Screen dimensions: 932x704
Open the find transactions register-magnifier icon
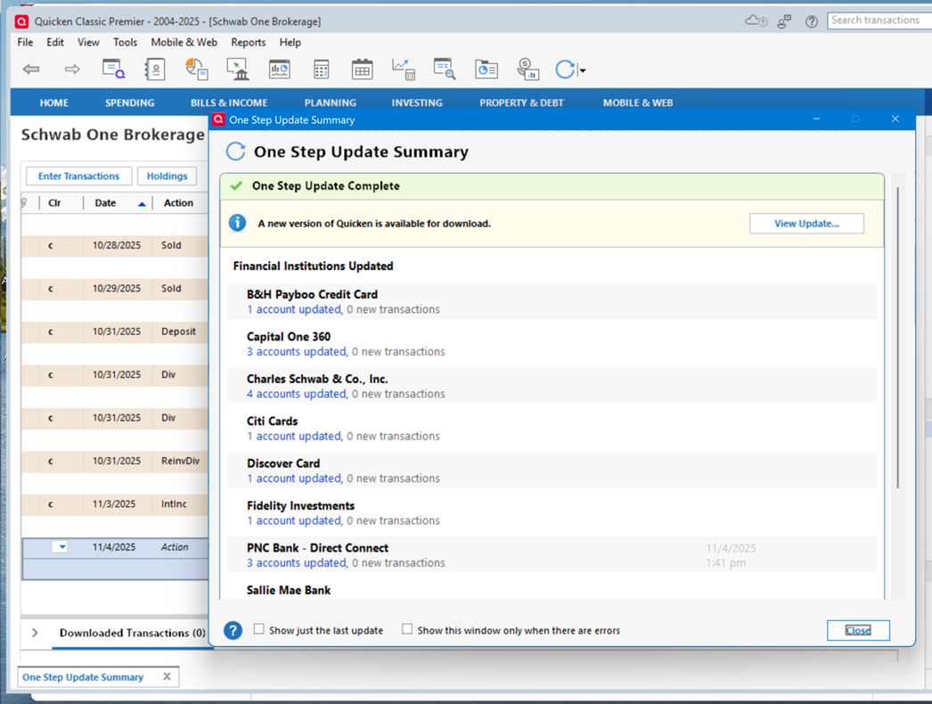(113, 70)
